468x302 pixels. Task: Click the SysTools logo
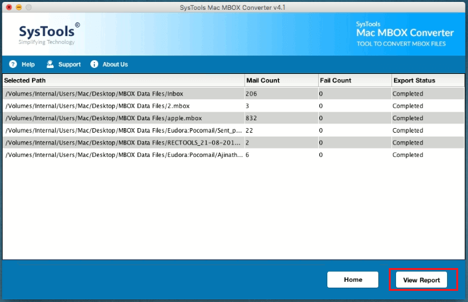tap(49, 34)
